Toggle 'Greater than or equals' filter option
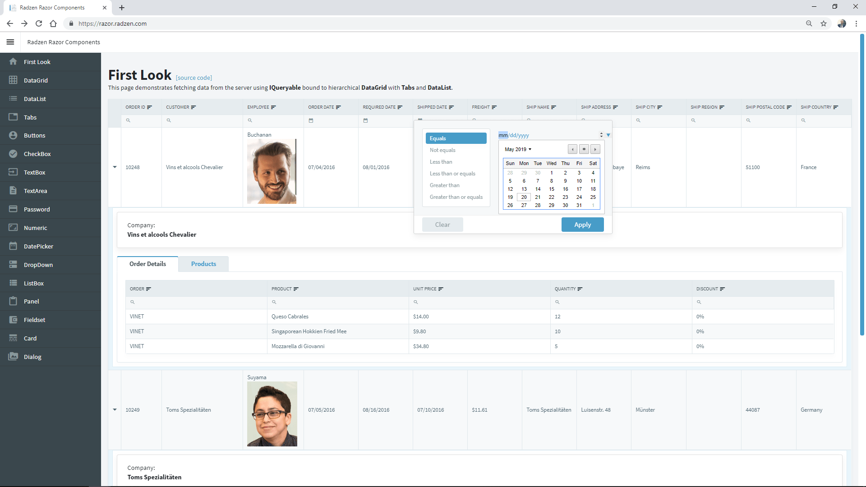This screenshot has height=487, width=866. [x=456, y=197]
